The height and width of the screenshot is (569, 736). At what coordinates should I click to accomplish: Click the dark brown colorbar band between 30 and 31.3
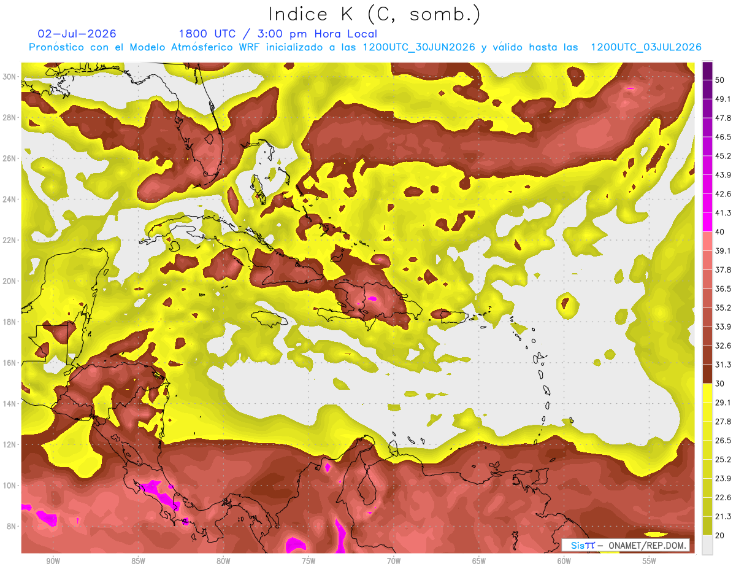(707, 374)
